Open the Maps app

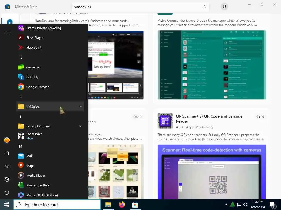50,165
